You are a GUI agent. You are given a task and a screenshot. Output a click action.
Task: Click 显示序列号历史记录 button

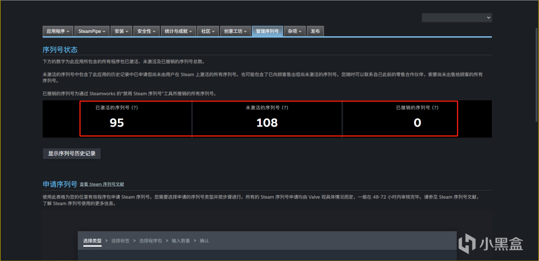72,153
